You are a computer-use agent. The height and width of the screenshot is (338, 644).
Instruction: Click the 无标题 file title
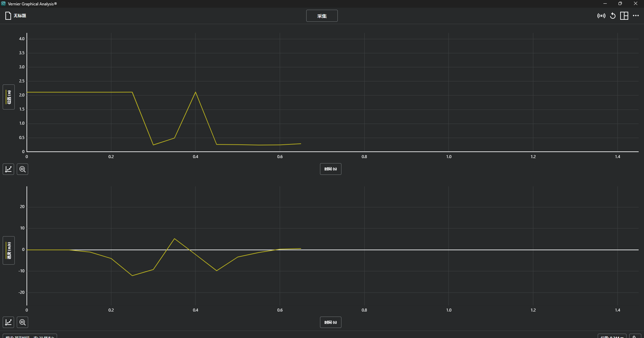pyautogui.click(x=20, y=16)
